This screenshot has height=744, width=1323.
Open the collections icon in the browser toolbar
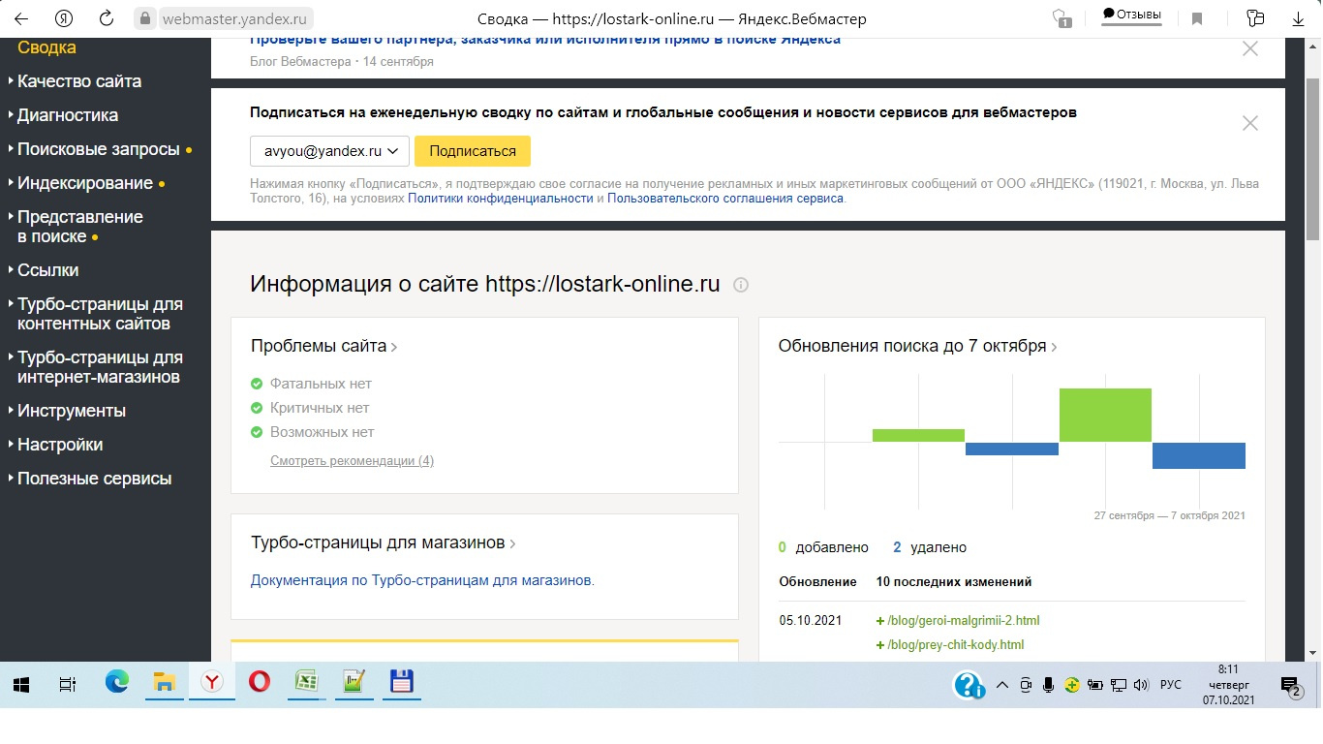coord(1256,18)
